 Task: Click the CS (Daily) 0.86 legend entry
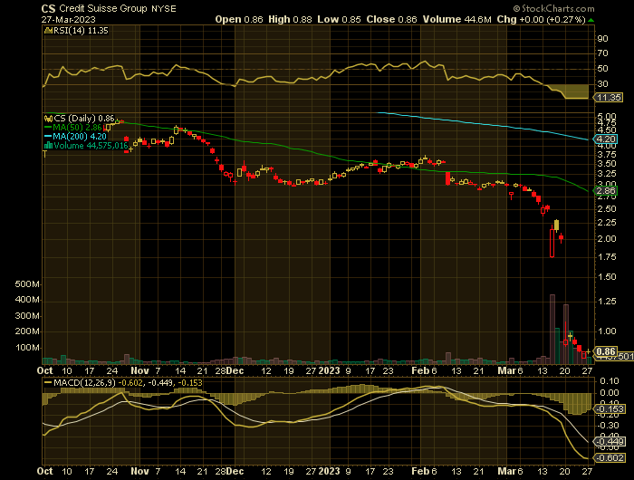coord(84,119)
